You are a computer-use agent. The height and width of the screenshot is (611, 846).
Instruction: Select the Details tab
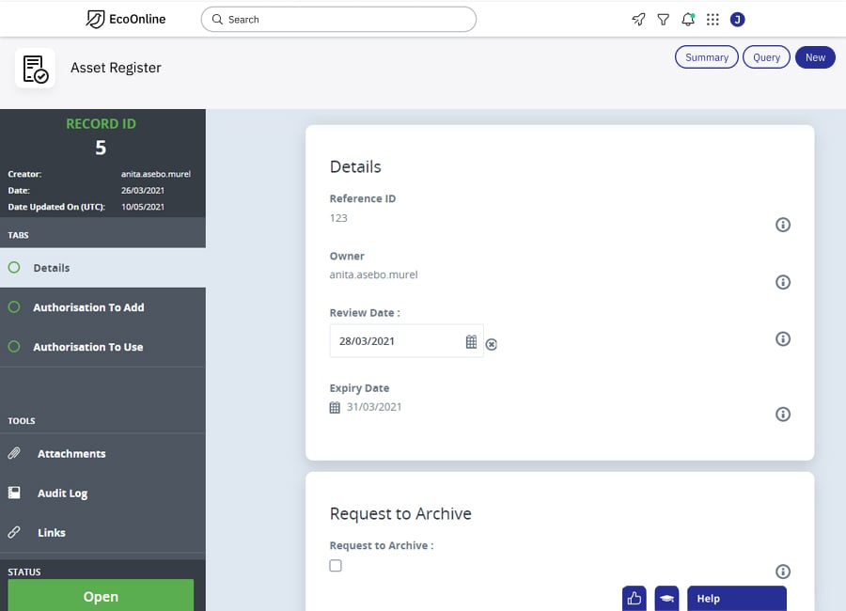point(102,268)
